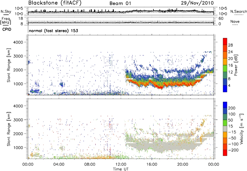Screen dimensions: 247x171
Task: Select the "-50" value on Velocity colorbar
Action: (232, 138)
